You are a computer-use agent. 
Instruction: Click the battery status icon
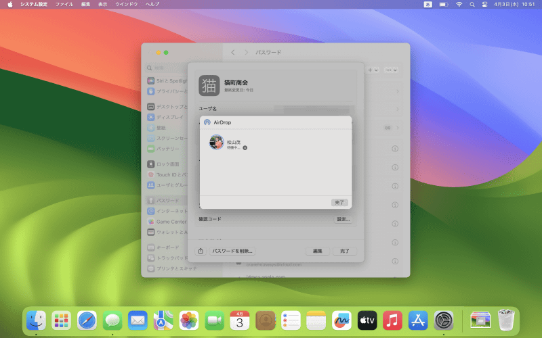pyautogui.click(x=444, y=5)
